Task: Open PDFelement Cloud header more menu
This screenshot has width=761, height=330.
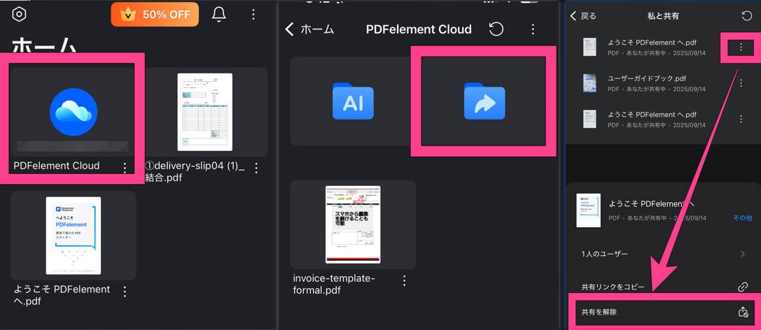Action: pyautogui.click(x=533, y=29)
